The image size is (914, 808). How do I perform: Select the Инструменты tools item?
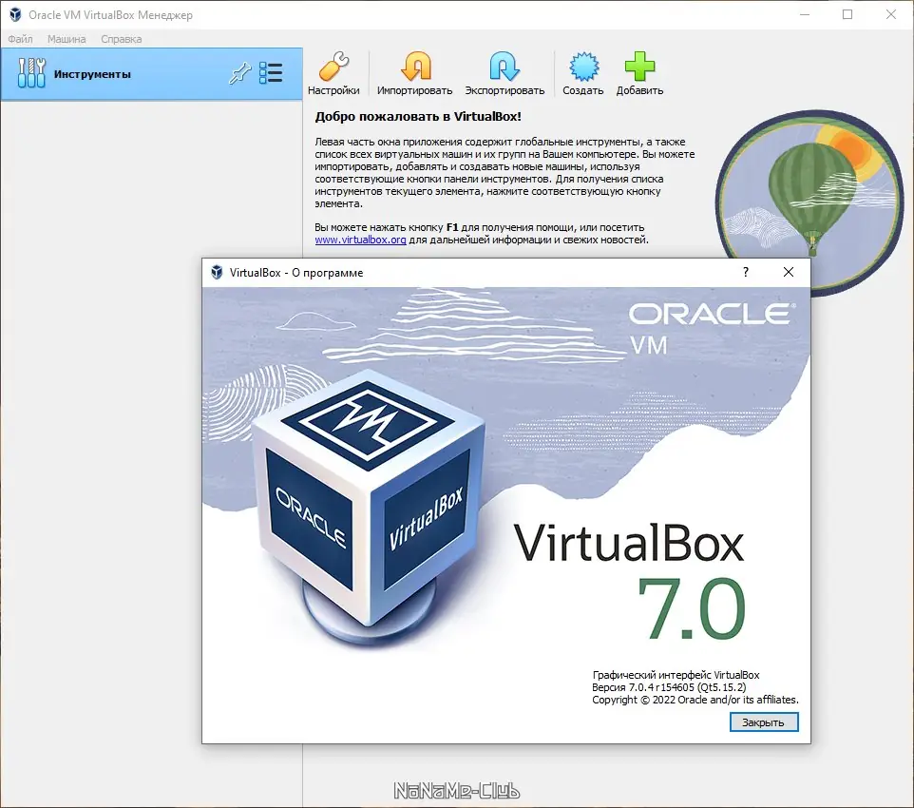152,74
